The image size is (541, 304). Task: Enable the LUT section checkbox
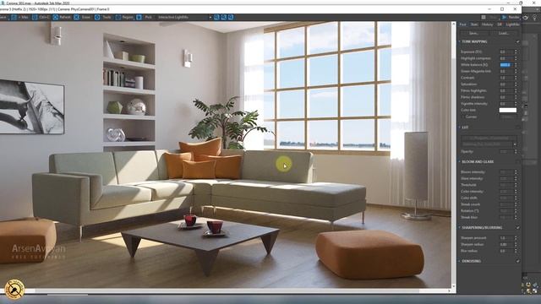517,128
